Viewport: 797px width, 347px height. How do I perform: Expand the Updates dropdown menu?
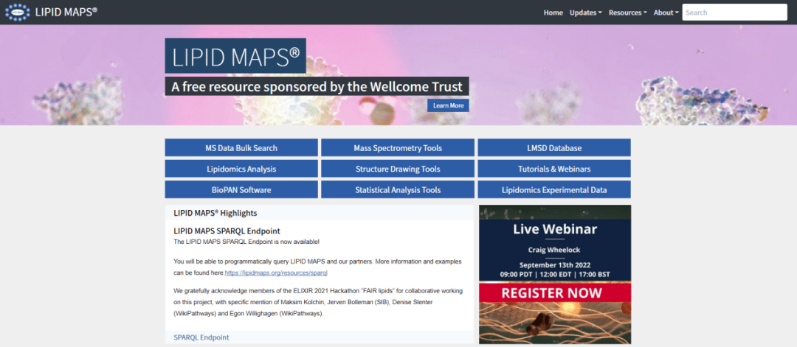pos(585,13)
